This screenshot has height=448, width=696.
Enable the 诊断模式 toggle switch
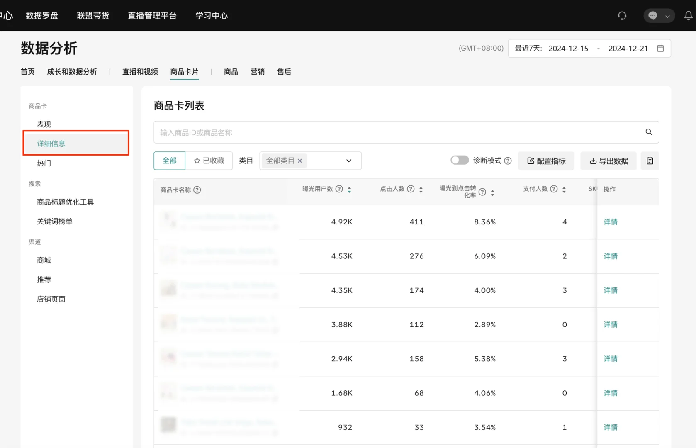click(459, 160)
